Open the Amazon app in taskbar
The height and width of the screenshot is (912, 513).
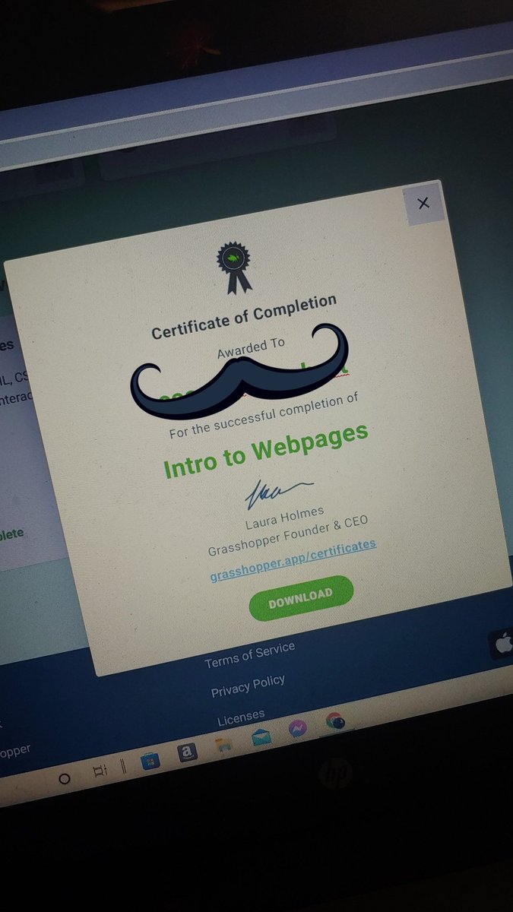[187, 752]
